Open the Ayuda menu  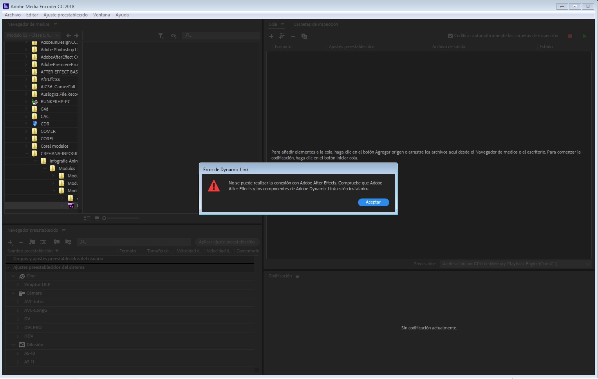click(x=122, y=15)
